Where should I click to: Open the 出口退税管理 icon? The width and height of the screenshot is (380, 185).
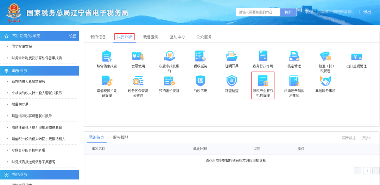356,56
